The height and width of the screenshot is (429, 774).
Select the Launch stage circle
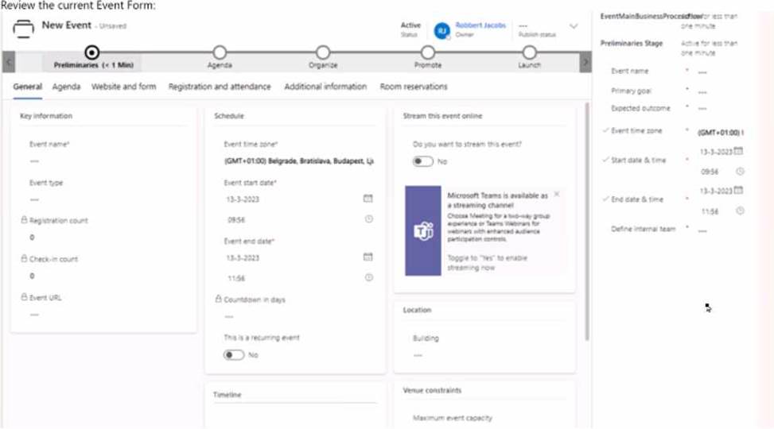[529, 52]
